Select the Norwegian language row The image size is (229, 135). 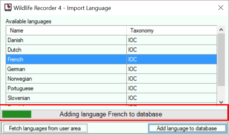tap(111, 78)
